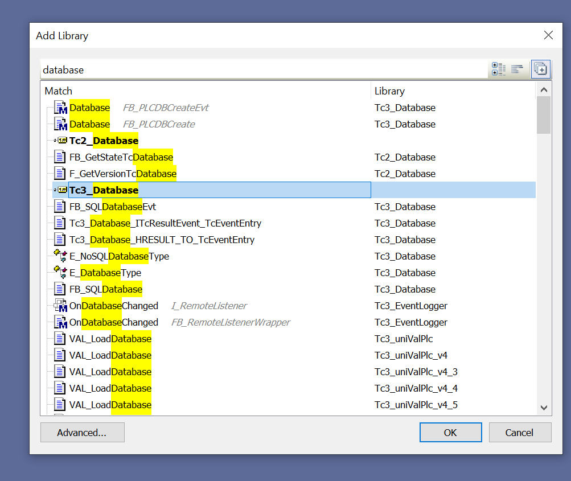Select FB_SQLDatabaseEvt entry

point(113,207)
